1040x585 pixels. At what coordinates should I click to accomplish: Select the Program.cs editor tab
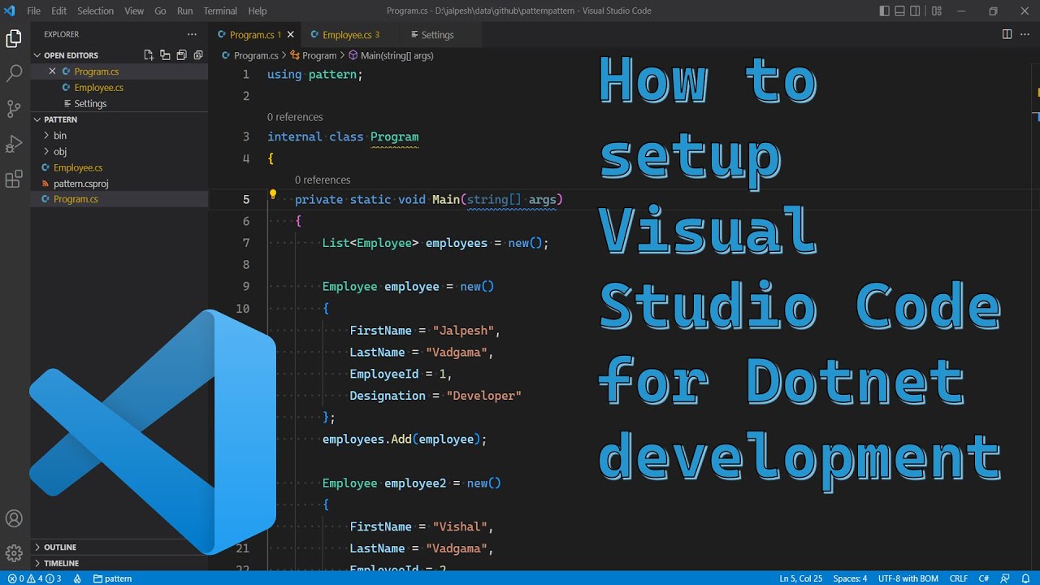255,35
